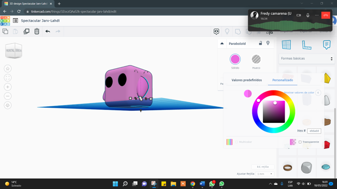Image resolution: width=337 pixels, height=189 pixels.
Task: Toggle camera in the call overlay
Action: pyautogui.click(x=299, y=15)
